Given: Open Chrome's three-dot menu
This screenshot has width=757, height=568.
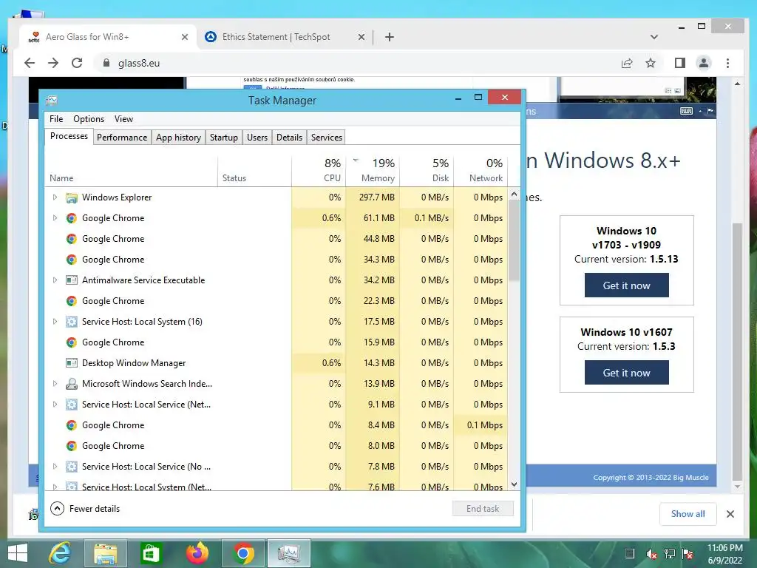Looking at the screenshot, I should tap(727, 63).
